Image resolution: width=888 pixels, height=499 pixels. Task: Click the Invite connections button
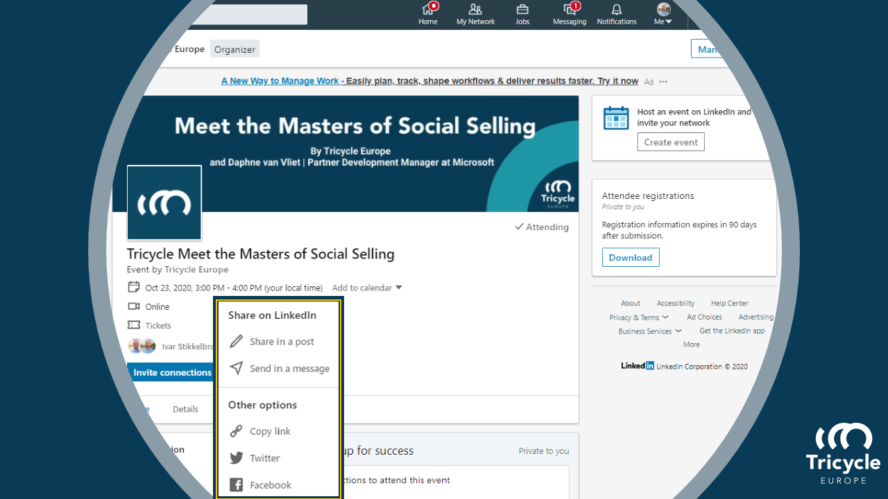tap(172, 372)
